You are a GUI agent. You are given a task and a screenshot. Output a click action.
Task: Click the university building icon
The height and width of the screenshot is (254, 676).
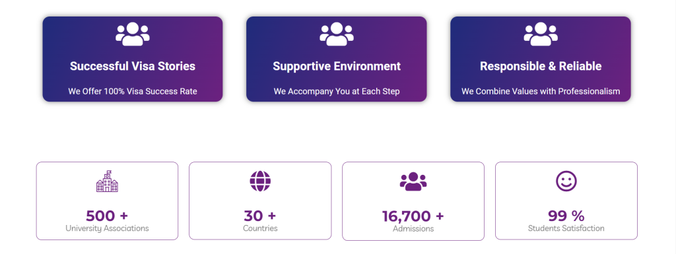click(107, 181)
